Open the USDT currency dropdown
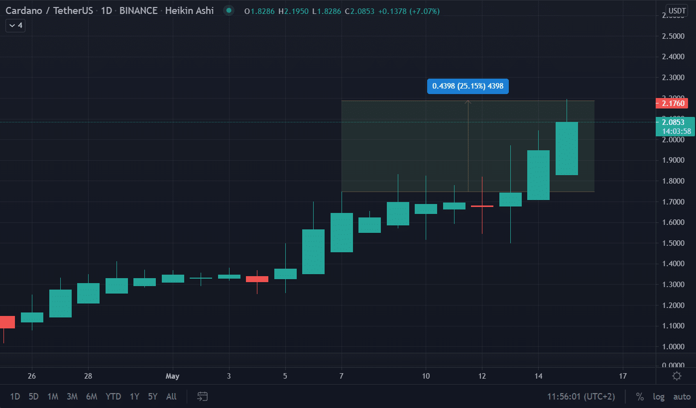 [677, 10]
